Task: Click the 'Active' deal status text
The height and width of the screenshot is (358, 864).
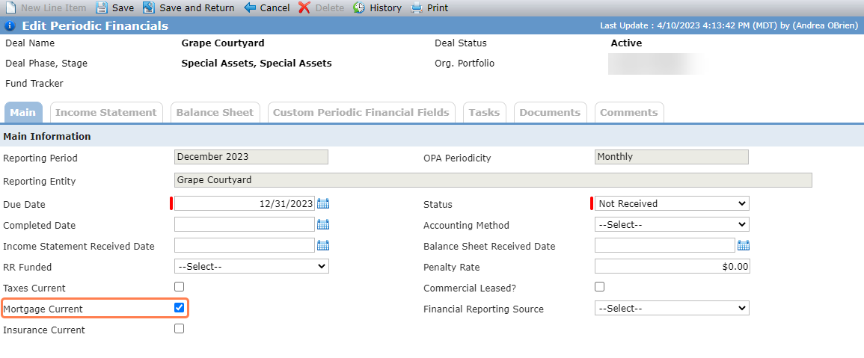Action: tap(627, 43)
